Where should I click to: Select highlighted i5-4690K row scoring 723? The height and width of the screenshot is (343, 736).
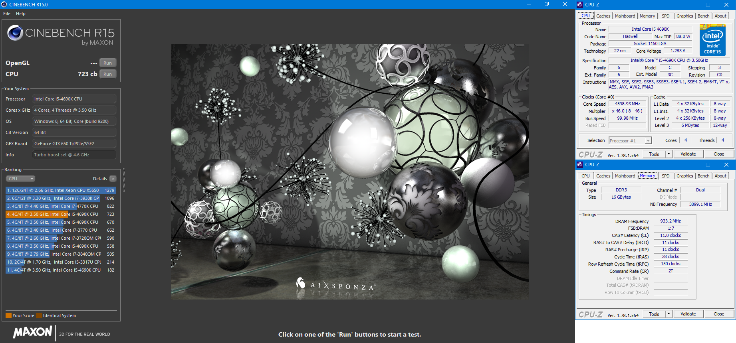click(x=61, y=214)
